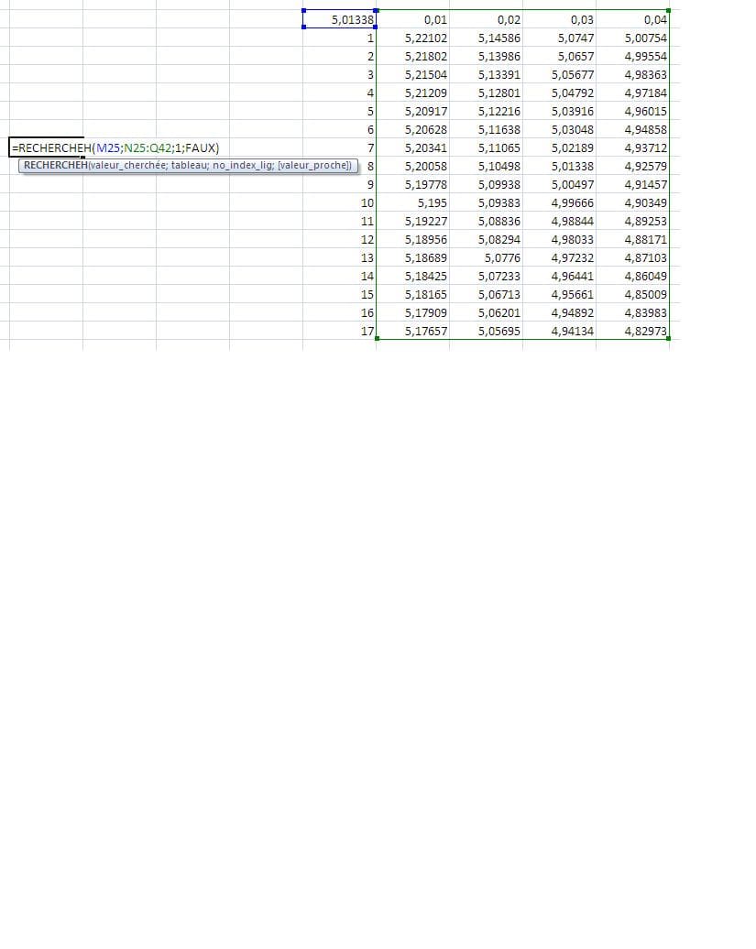Select cell with value 5,01338 outlined in blue
Image resolution: width=756 pixels, height=949 pixels.
tap(340, 19)
